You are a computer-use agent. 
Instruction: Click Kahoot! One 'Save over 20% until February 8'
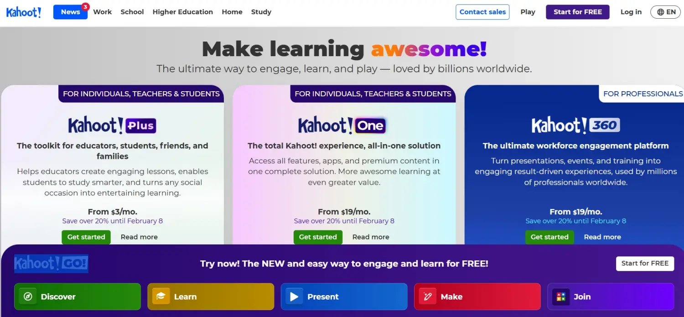point(344,221)
